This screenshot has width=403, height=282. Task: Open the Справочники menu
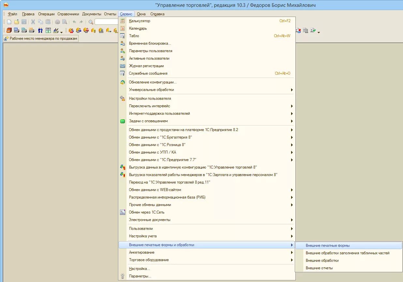pyautogui.click(x=68, y=14)
